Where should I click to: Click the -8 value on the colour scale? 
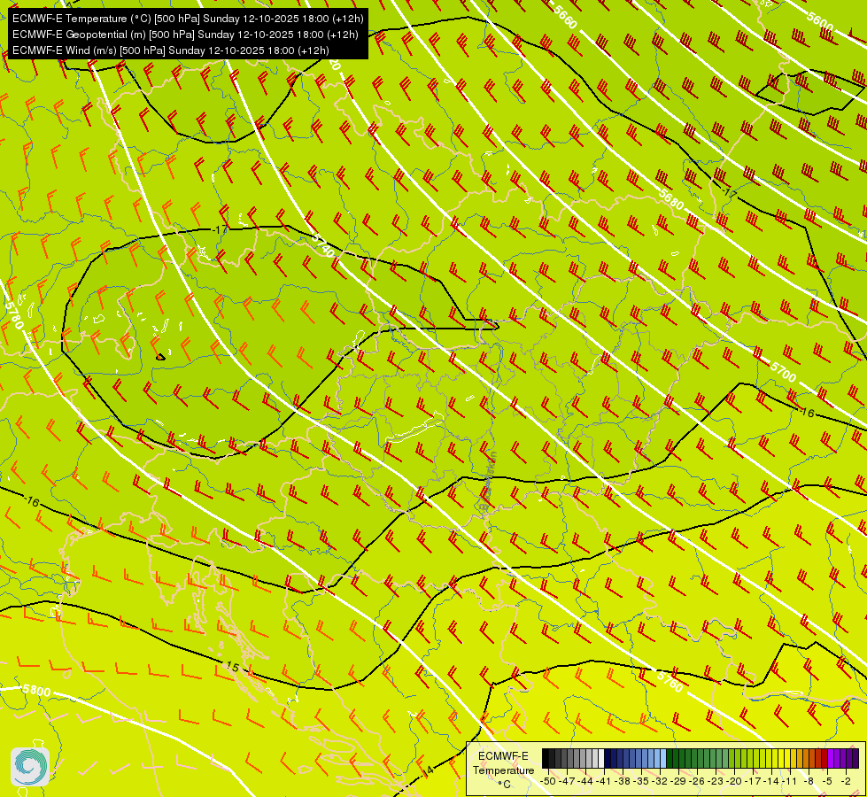pos(809,781)
